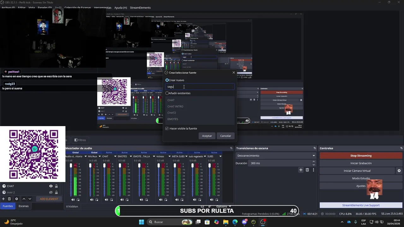Screen dimensions: 404x227
Task: Open Discord from the Windows taskbar
Action: click(x=244, y=222)
